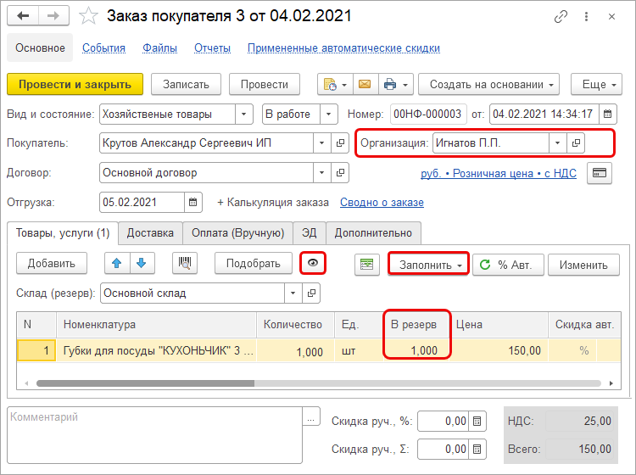Open calendar for document date field

[x=608, y=114]
